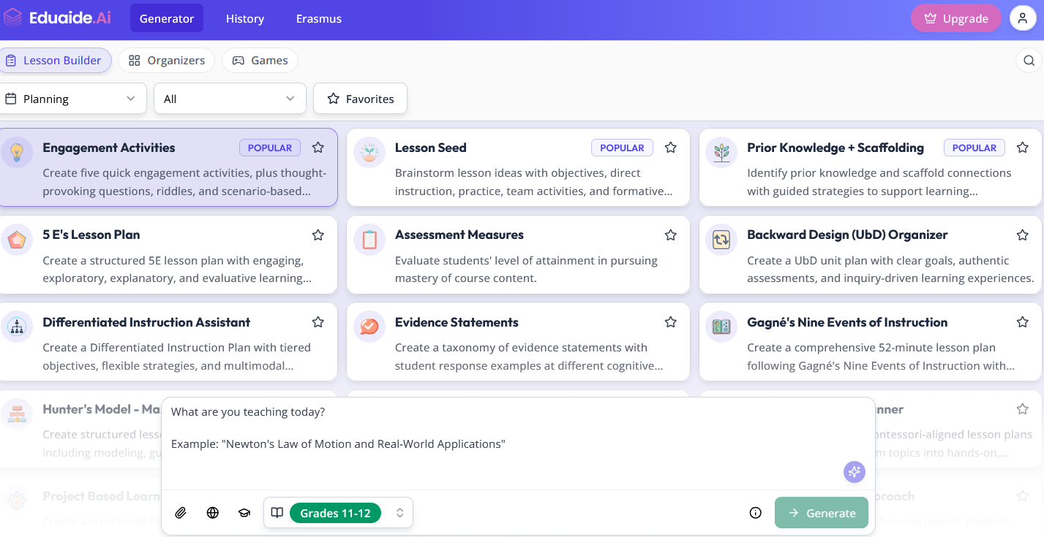Viewport: 1044px width, 537px height.
Task: Star the Assessment Measures tool
Action: click(x=670, y=235)
